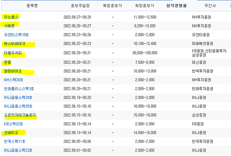
Task: Click the 희망공모가 column header
Action: pos(145,6)
